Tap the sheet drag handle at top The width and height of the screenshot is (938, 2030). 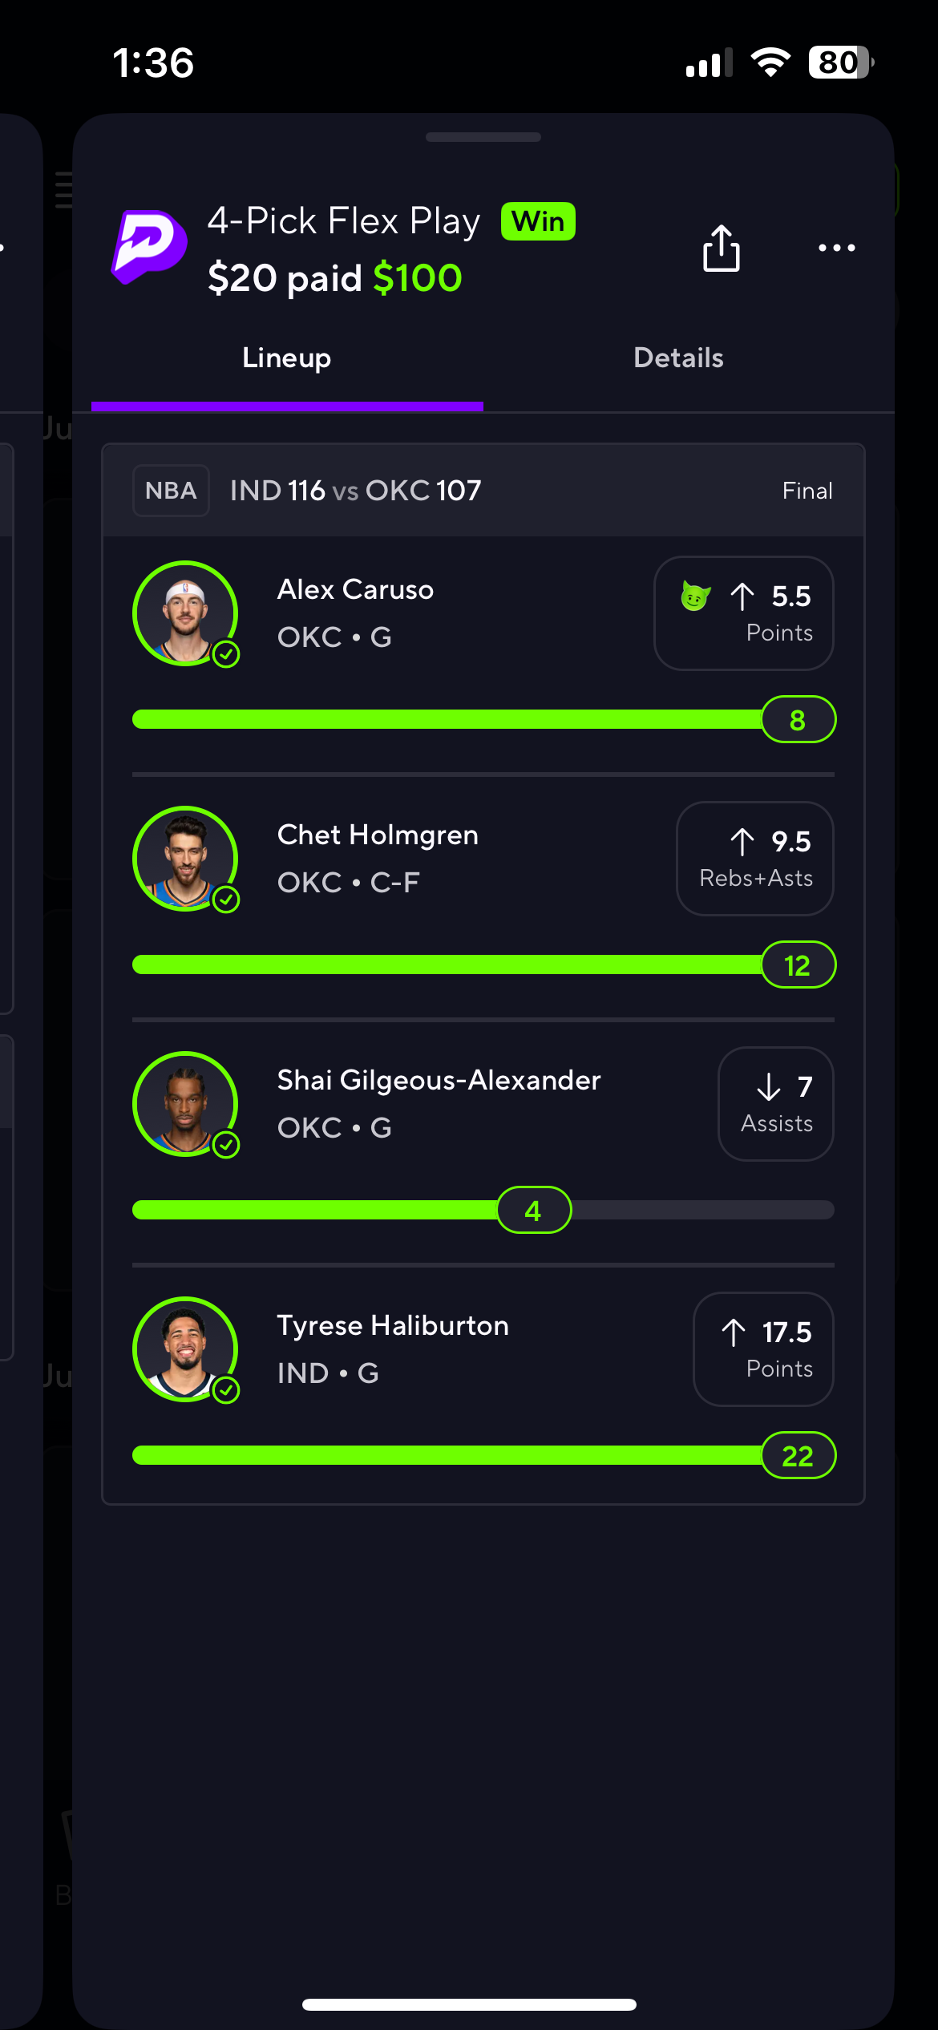tap(483, 137)
